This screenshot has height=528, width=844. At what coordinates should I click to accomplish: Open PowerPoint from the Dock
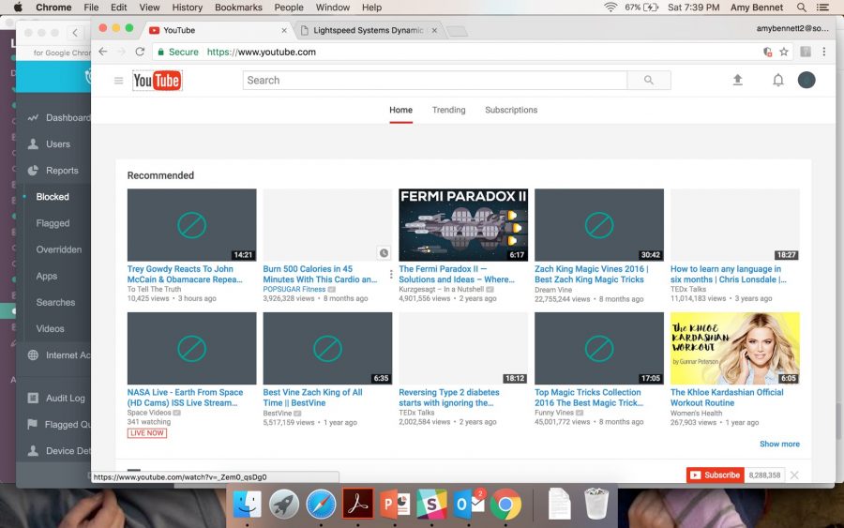coord(395,505)
